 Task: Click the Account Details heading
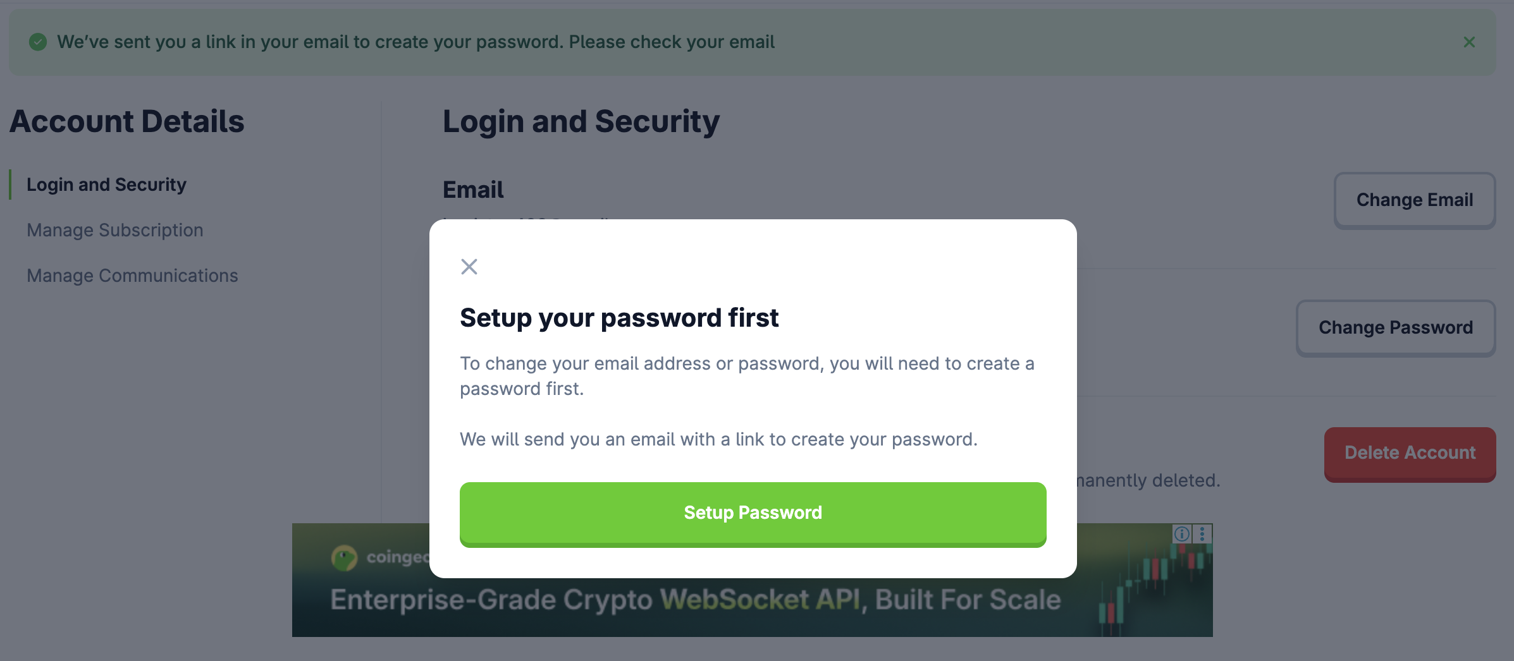pos(126,121)
